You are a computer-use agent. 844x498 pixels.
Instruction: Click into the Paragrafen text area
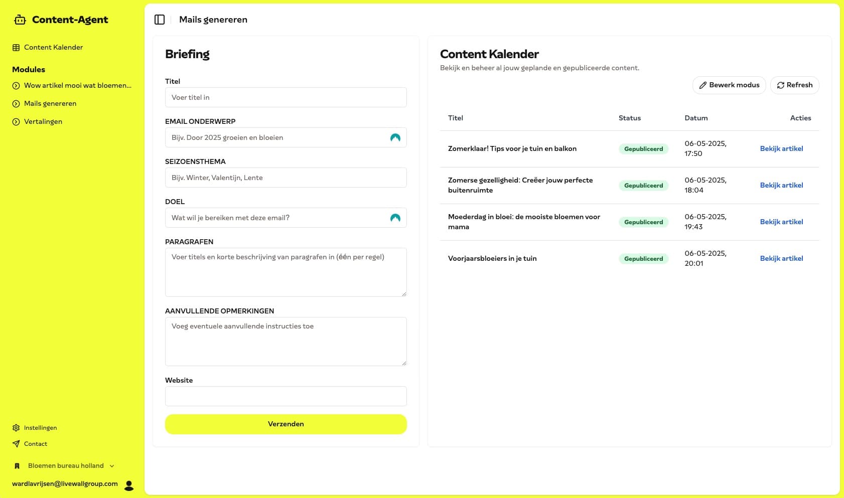(286, 272)
